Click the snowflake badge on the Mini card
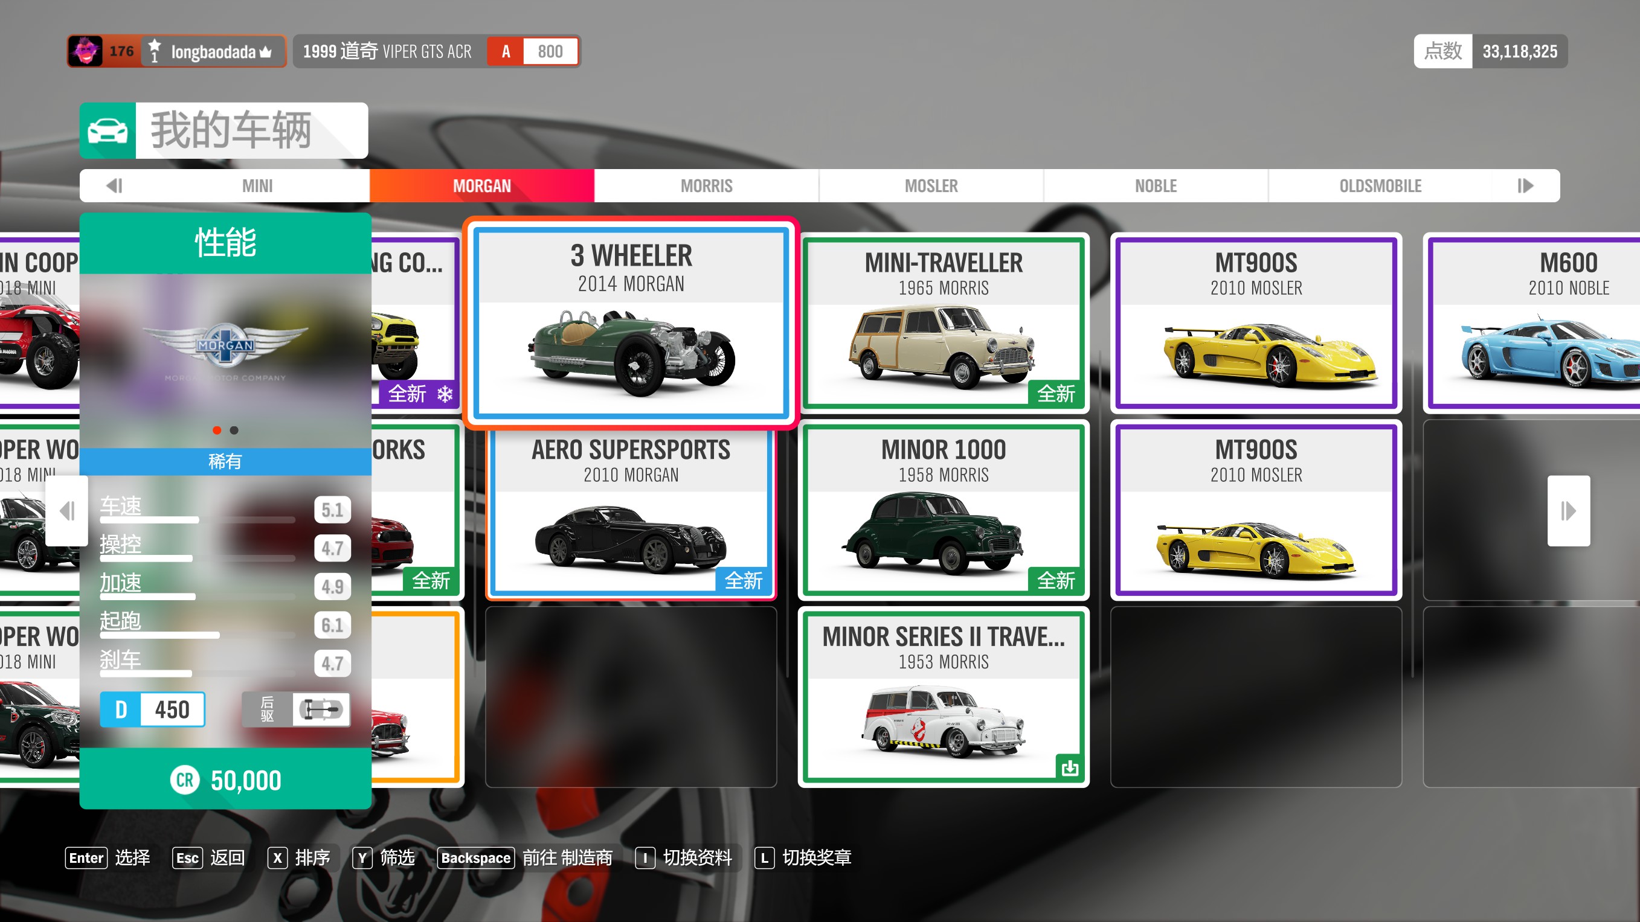 445,394
